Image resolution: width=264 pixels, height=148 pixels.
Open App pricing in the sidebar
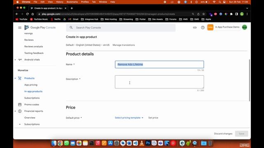(x=31, y=85)
